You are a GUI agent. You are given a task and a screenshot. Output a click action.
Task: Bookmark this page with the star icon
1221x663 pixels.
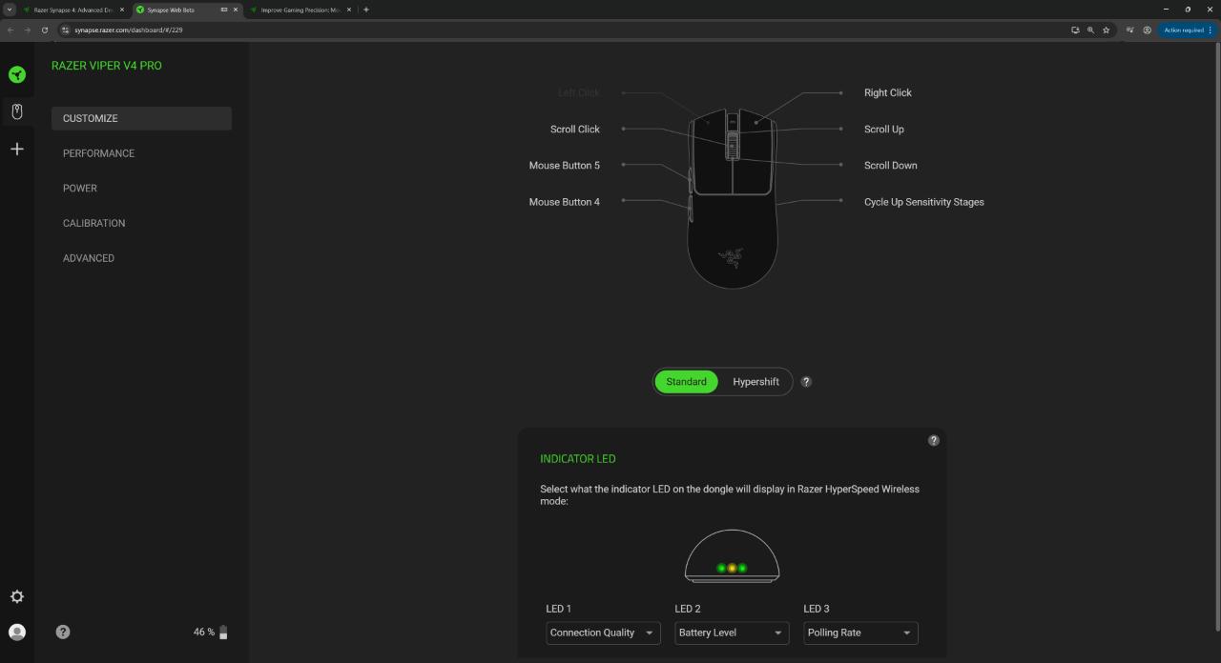click(x=1106, y=30)
